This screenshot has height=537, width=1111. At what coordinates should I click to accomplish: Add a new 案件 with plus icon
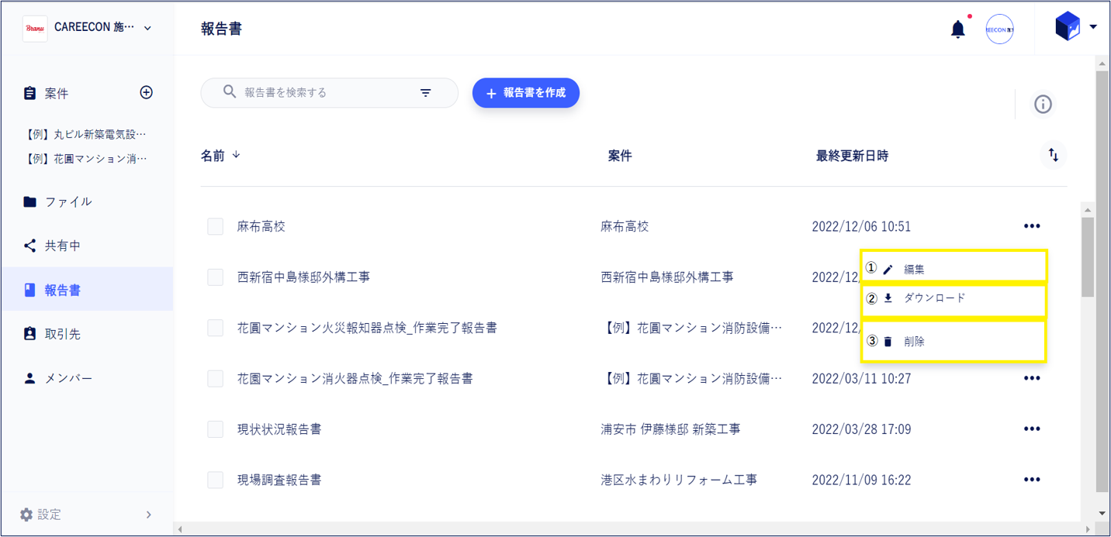pos(146,92)
